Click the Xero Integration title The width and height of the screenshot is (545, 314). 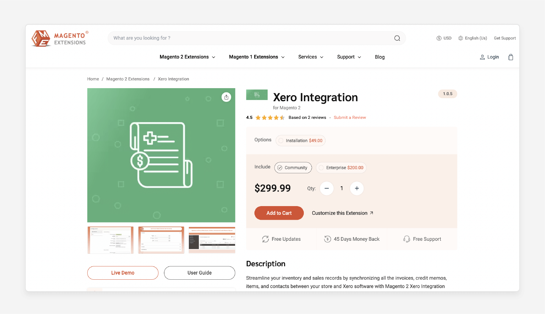315,98
